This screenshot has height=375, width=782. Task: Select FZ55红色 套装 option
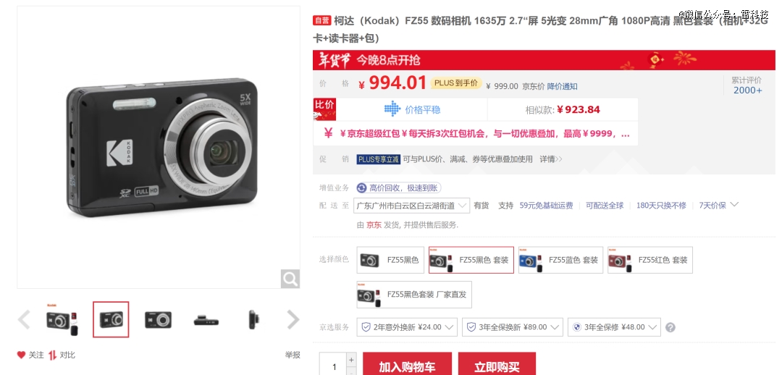pos(650,260)
